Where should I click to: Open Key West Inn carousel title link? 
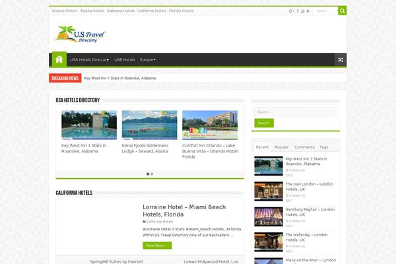click(x=84, y=148)
